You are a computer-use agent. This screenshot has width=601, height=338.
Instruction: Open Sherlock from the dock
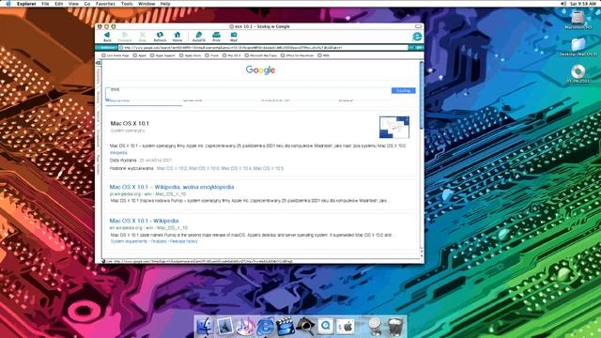point(305,327)
